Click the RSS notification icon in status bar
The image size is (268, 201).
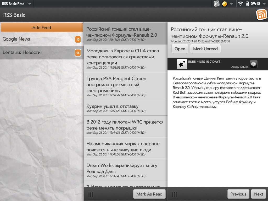coord(216,4)
